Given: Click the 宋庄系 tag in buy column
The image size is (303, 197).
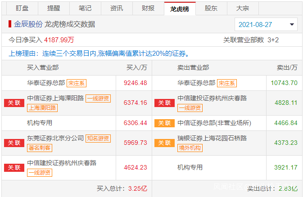Looking at the screenshot, I should [x=77, y=83].
